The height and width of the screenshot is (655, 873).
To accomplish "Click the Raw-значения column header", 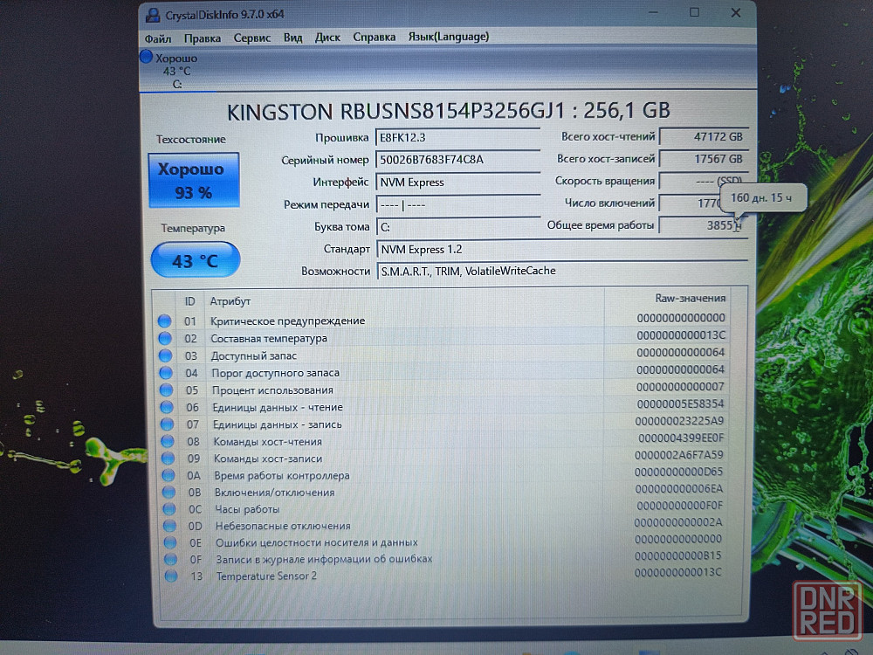I will pos(690,298).
